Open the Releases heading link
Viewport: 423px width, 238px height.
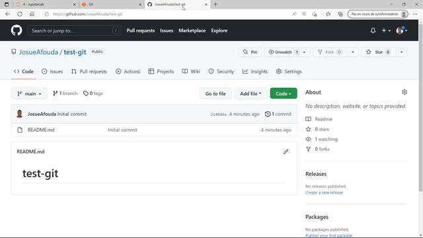316,174
